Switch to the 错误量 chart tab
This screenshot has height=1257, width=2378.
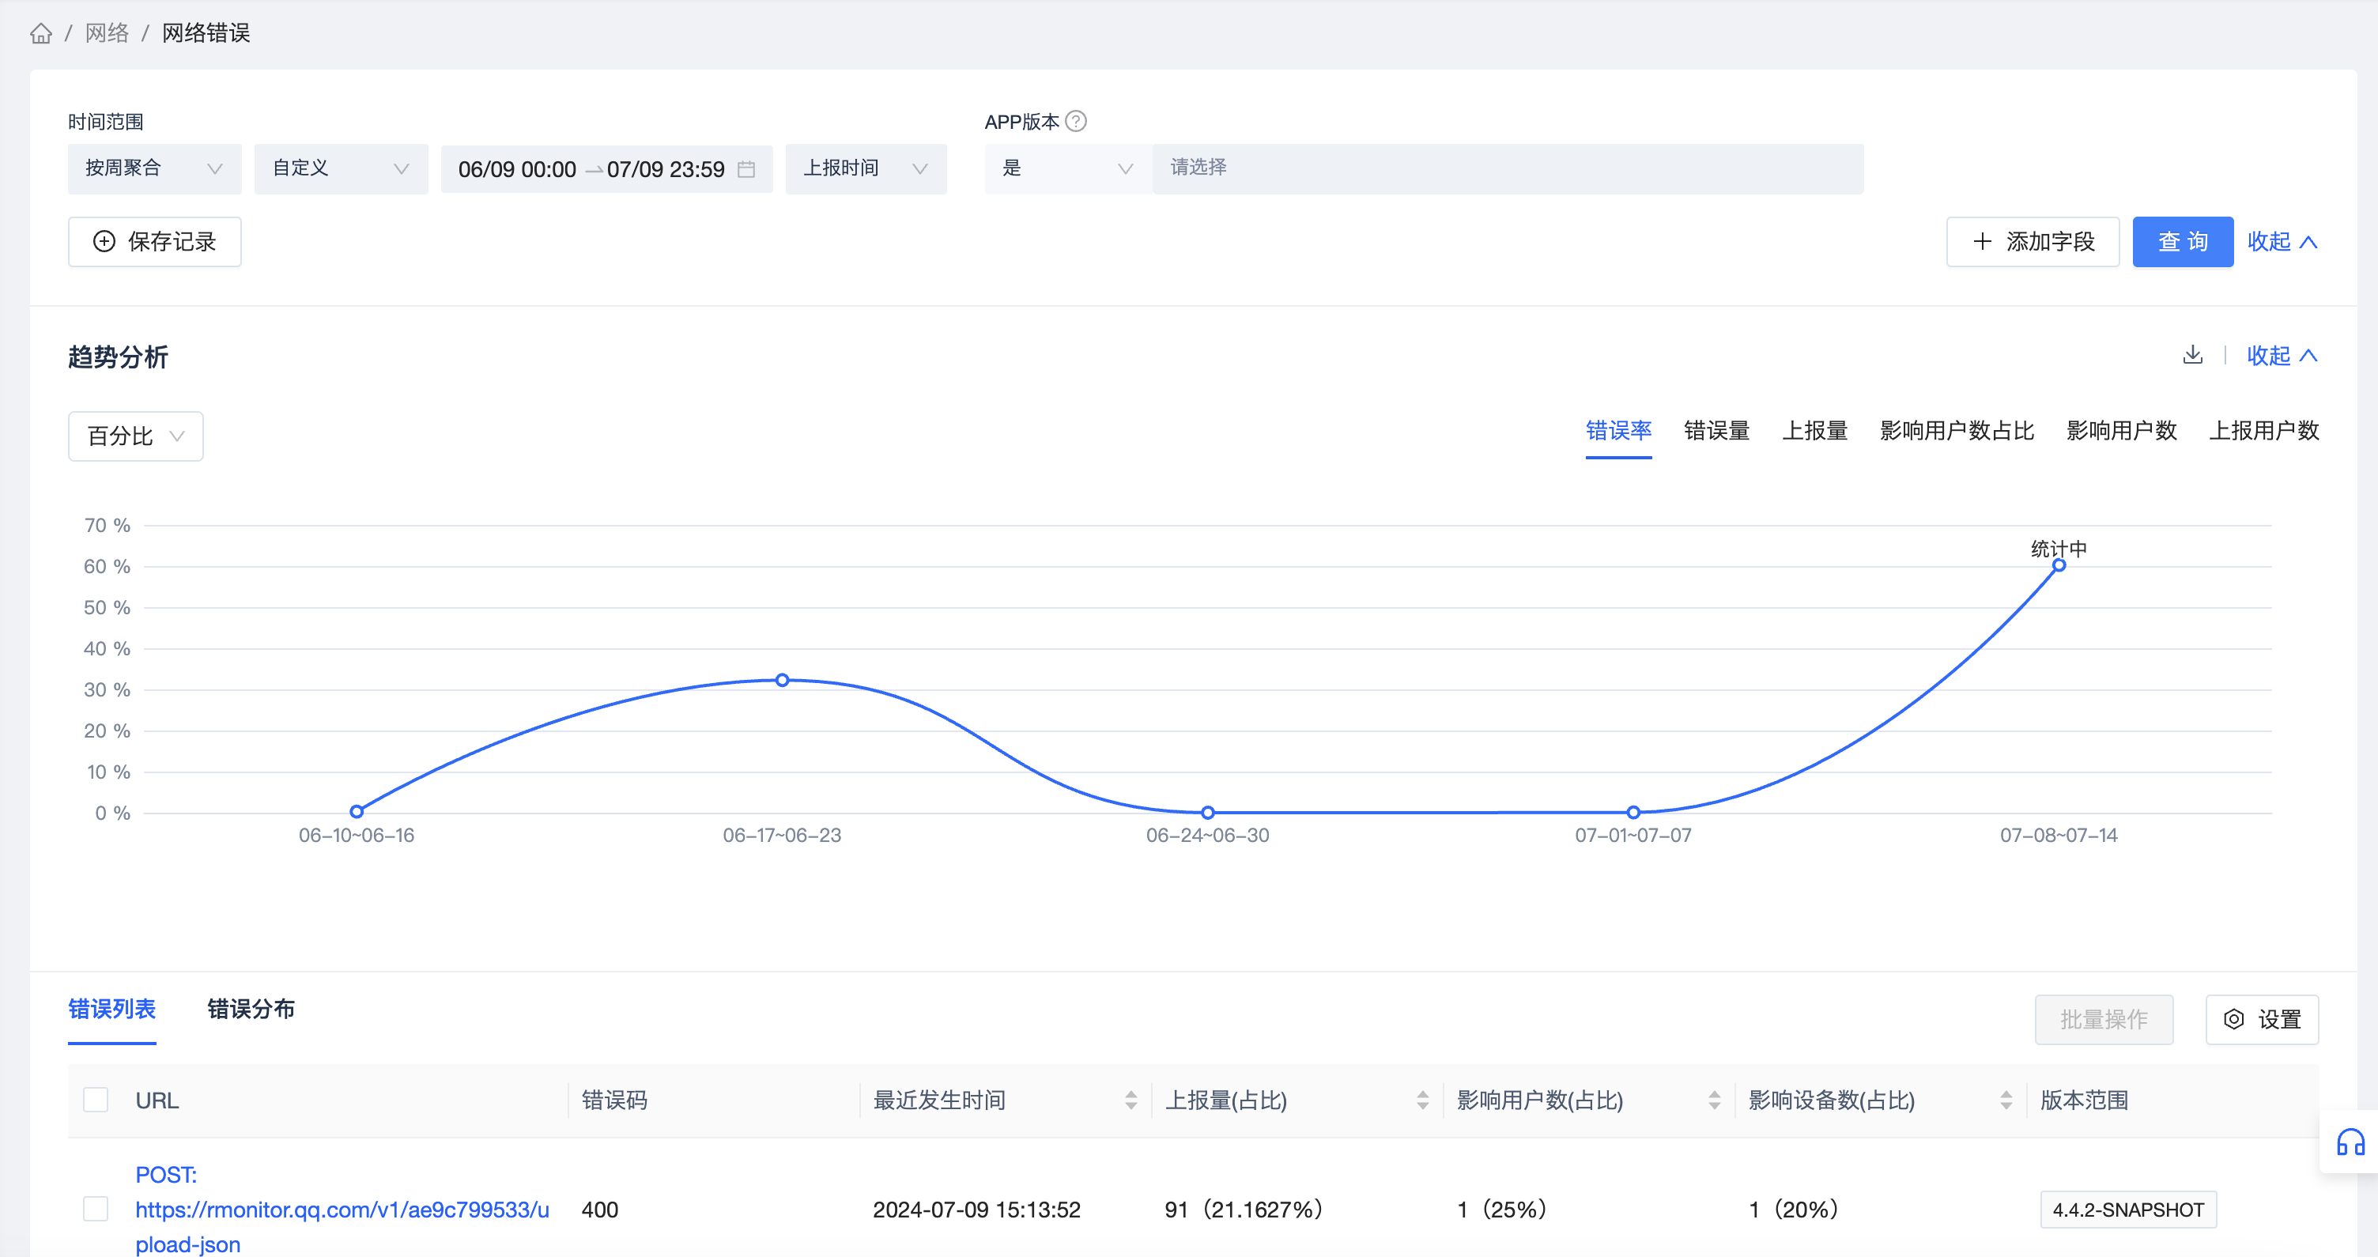click(x=1716, y=430)
